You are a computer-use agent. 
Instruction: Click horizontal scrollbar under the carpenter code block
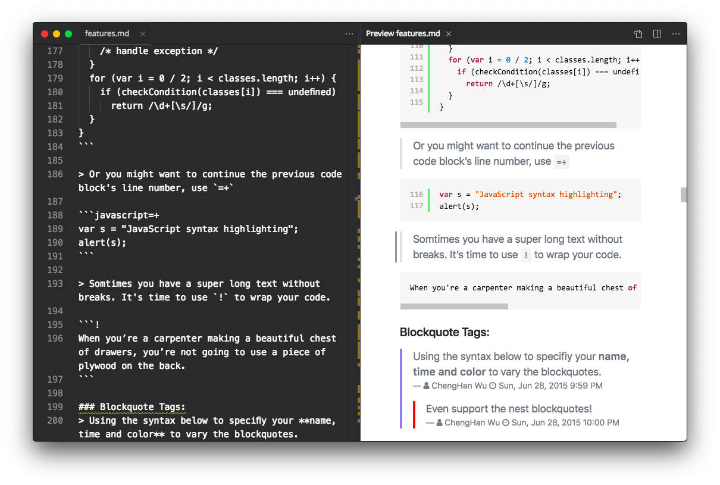[x=454, y=306]
